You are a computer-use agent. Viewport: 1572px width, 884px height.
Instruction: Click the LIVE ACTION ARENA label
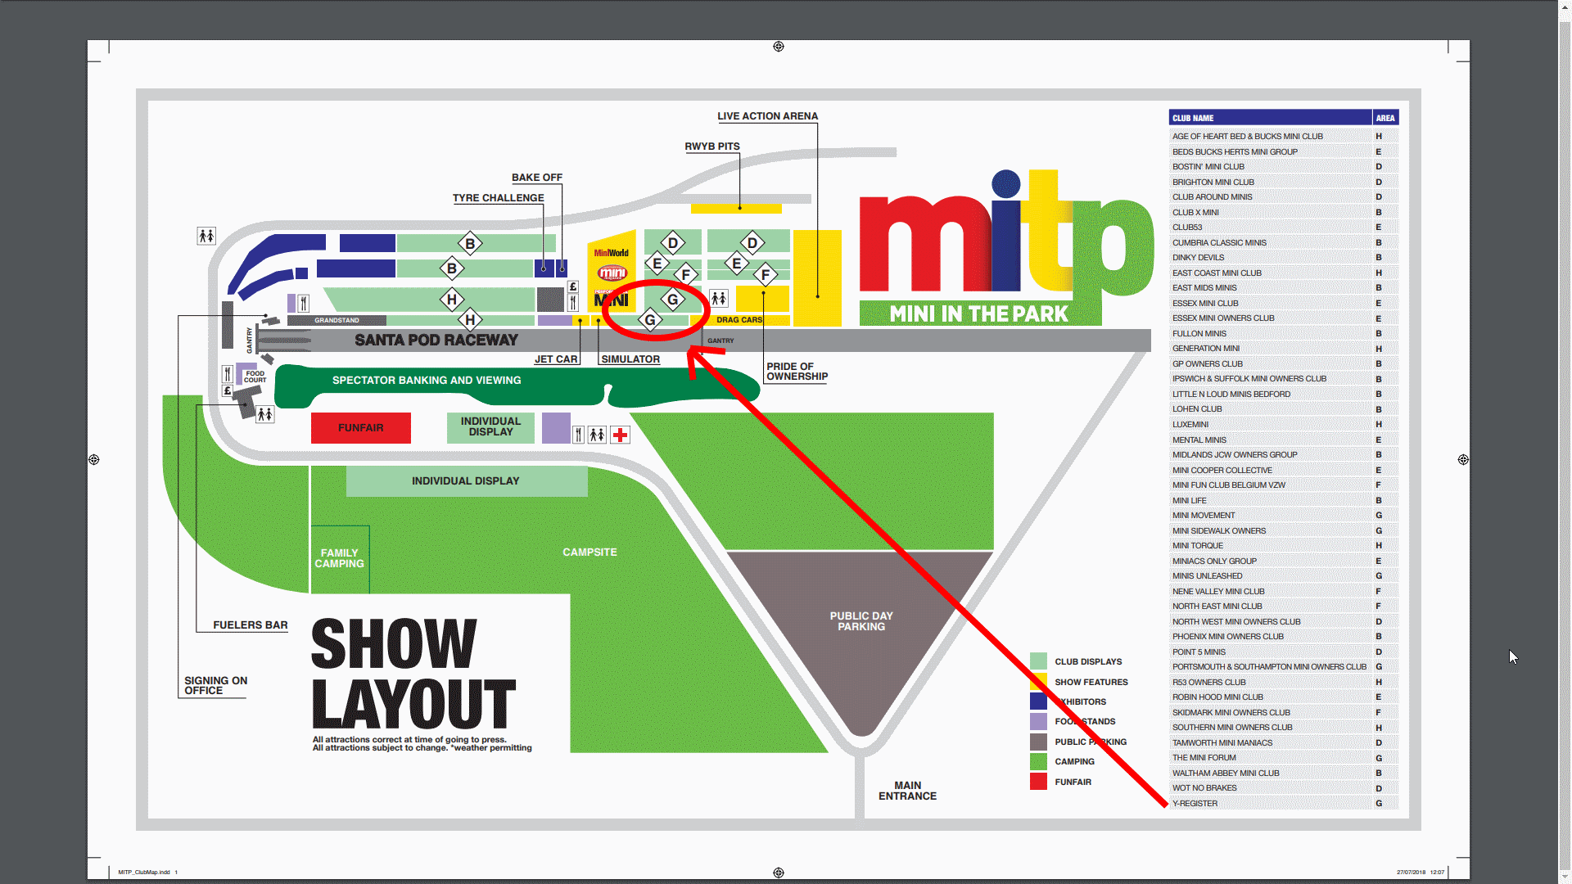tap(767, 116)
